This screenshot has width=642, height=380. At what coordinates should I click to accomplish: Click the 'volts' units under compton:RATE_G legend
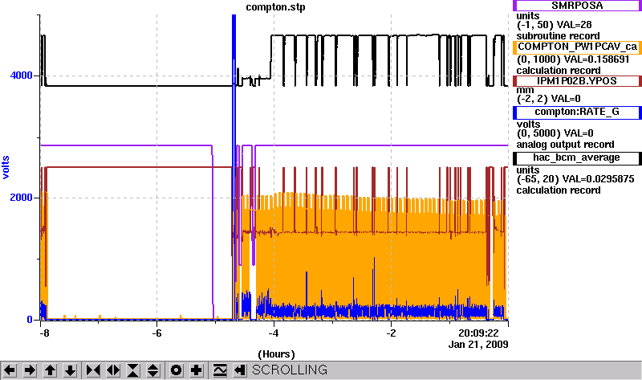pos(528,125)
